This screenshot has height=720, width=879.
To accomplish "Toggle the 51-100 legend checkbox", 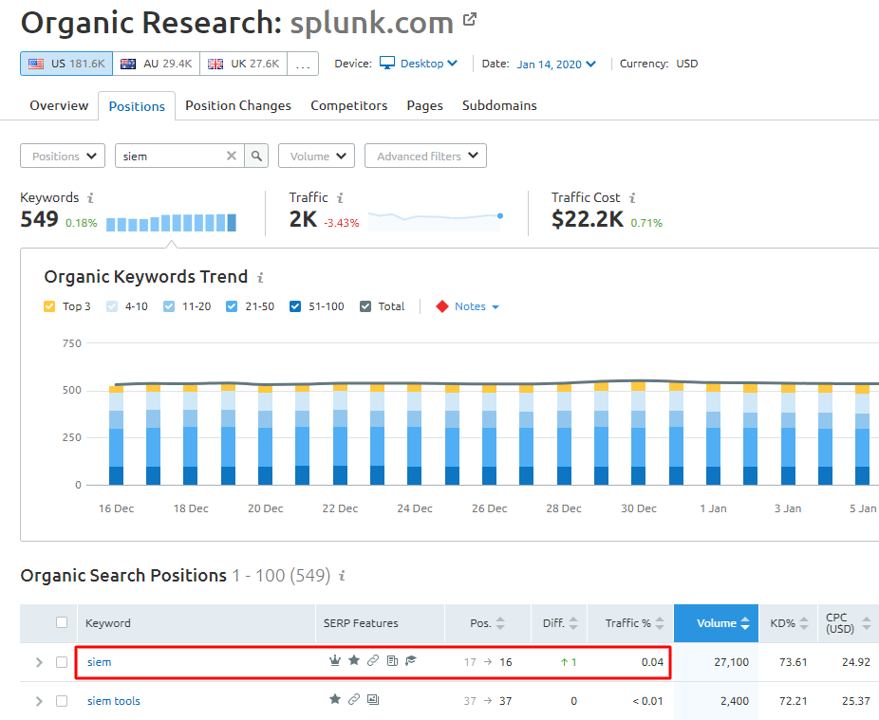I will tap(295, 306).
